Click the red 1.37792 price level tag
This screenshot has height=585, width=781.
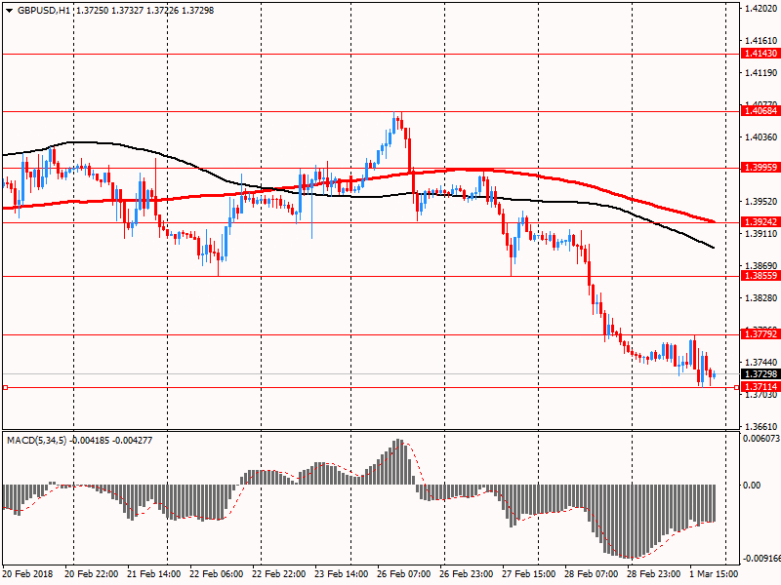tap(760, 334)
